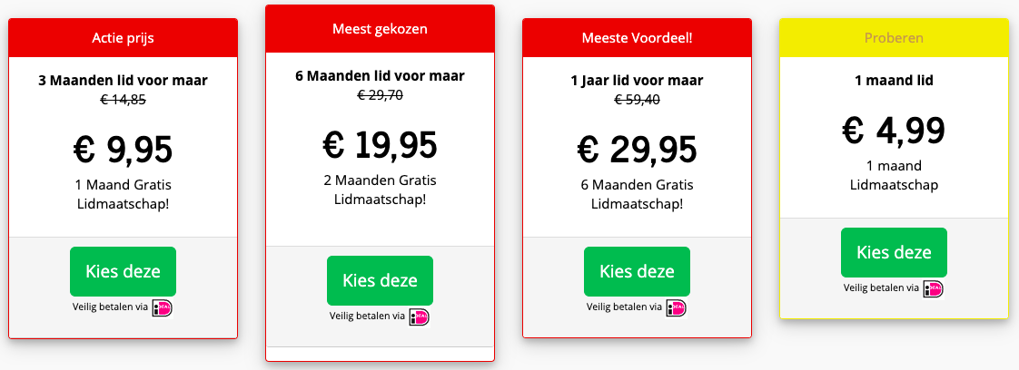Click the € 9,95 price

[x=123, y=149]
